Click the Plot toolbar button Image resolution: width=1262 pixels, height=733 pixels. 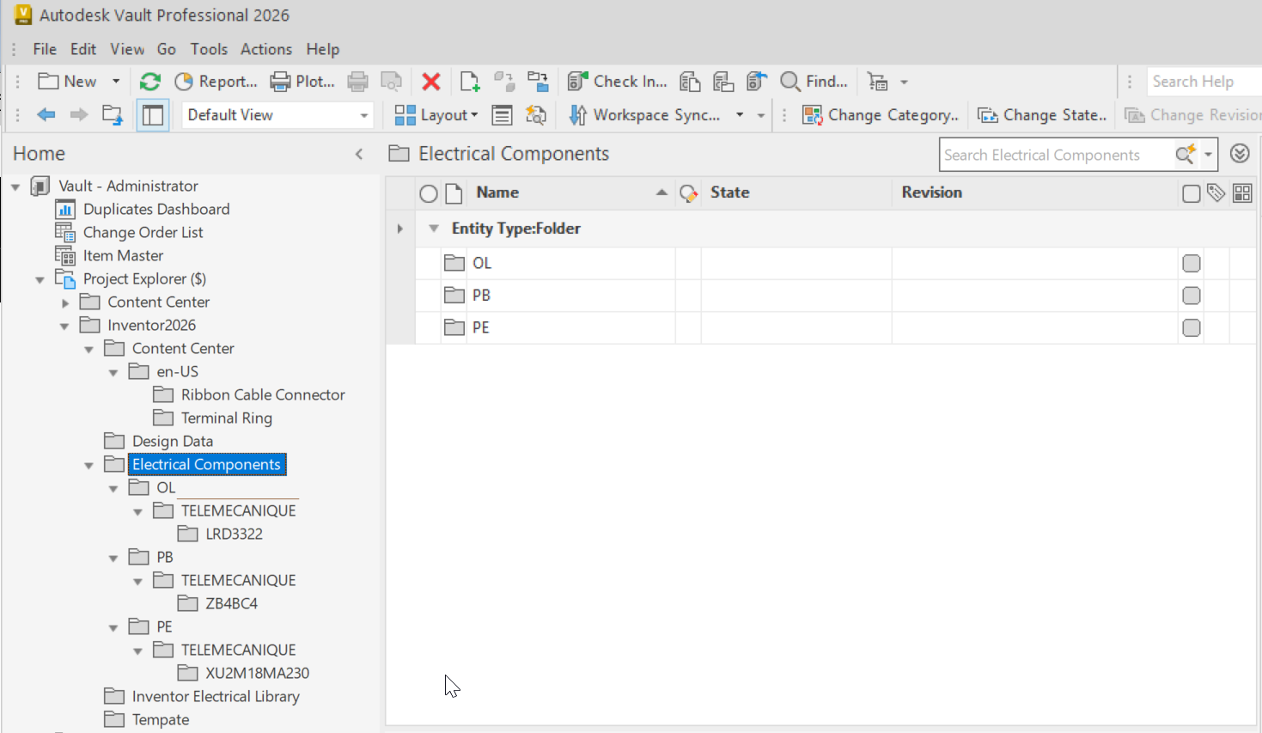pos(302,82)
